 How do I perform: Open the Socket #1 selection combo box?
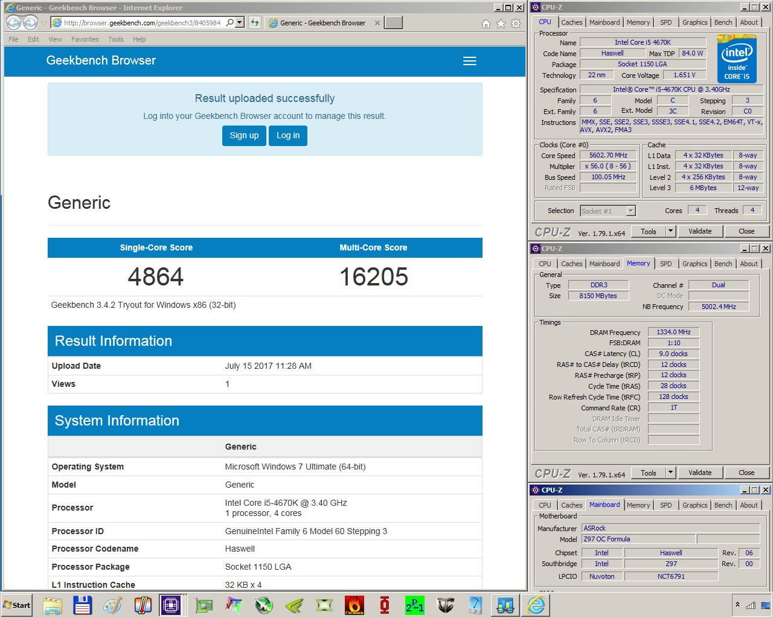tap(608, 211)
